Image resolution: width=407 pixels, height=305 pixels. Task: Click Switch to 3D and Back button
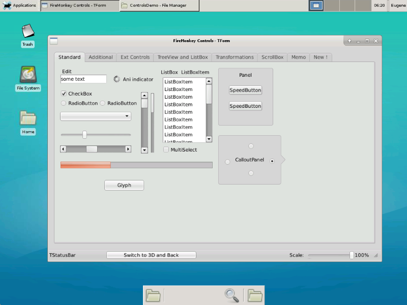(x=151, y=255)
